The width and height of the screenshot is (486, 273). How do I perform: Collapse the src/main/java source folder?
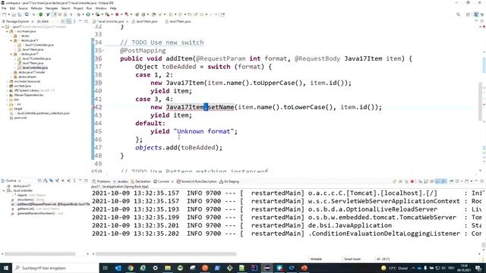coord(7,31)
